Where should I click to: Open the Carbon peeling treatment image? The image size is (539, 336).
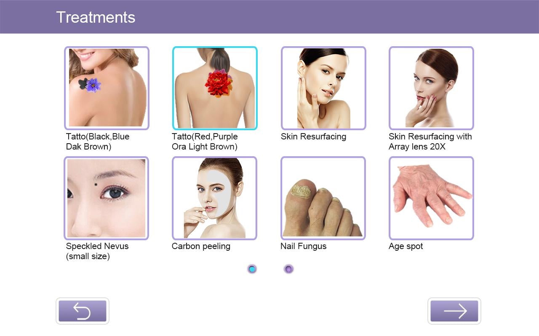coord(214,198)
